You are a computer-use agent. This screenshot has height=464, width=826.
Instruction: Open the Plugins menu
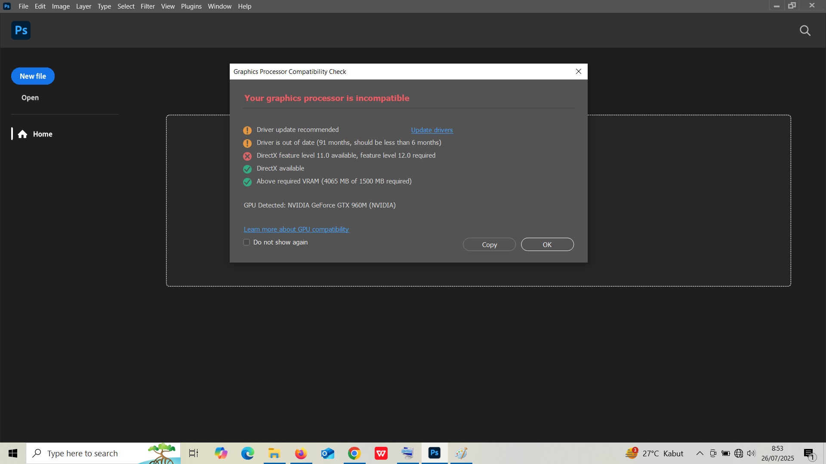(x=191, y=6)
